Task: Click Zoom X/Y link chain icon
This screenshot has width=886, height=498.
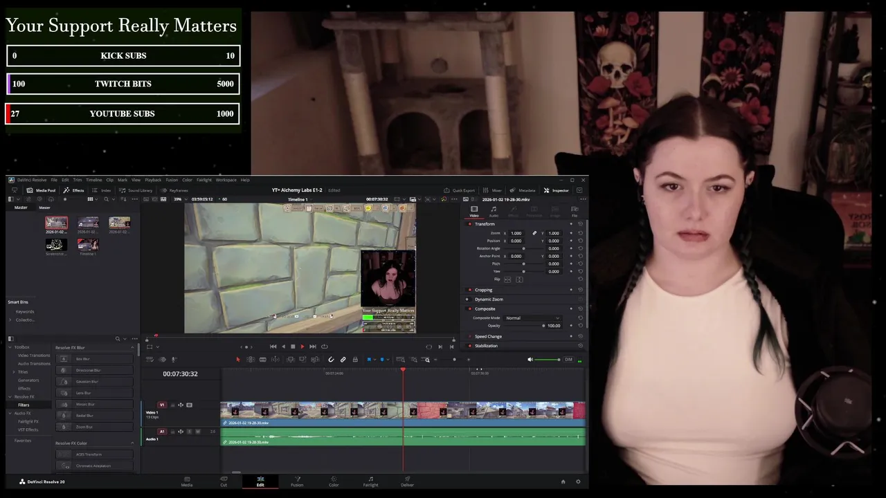Action: tap(534, 233)
